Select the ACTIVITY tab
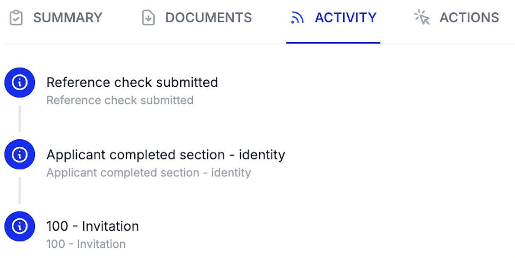 (x=346, y=17)
